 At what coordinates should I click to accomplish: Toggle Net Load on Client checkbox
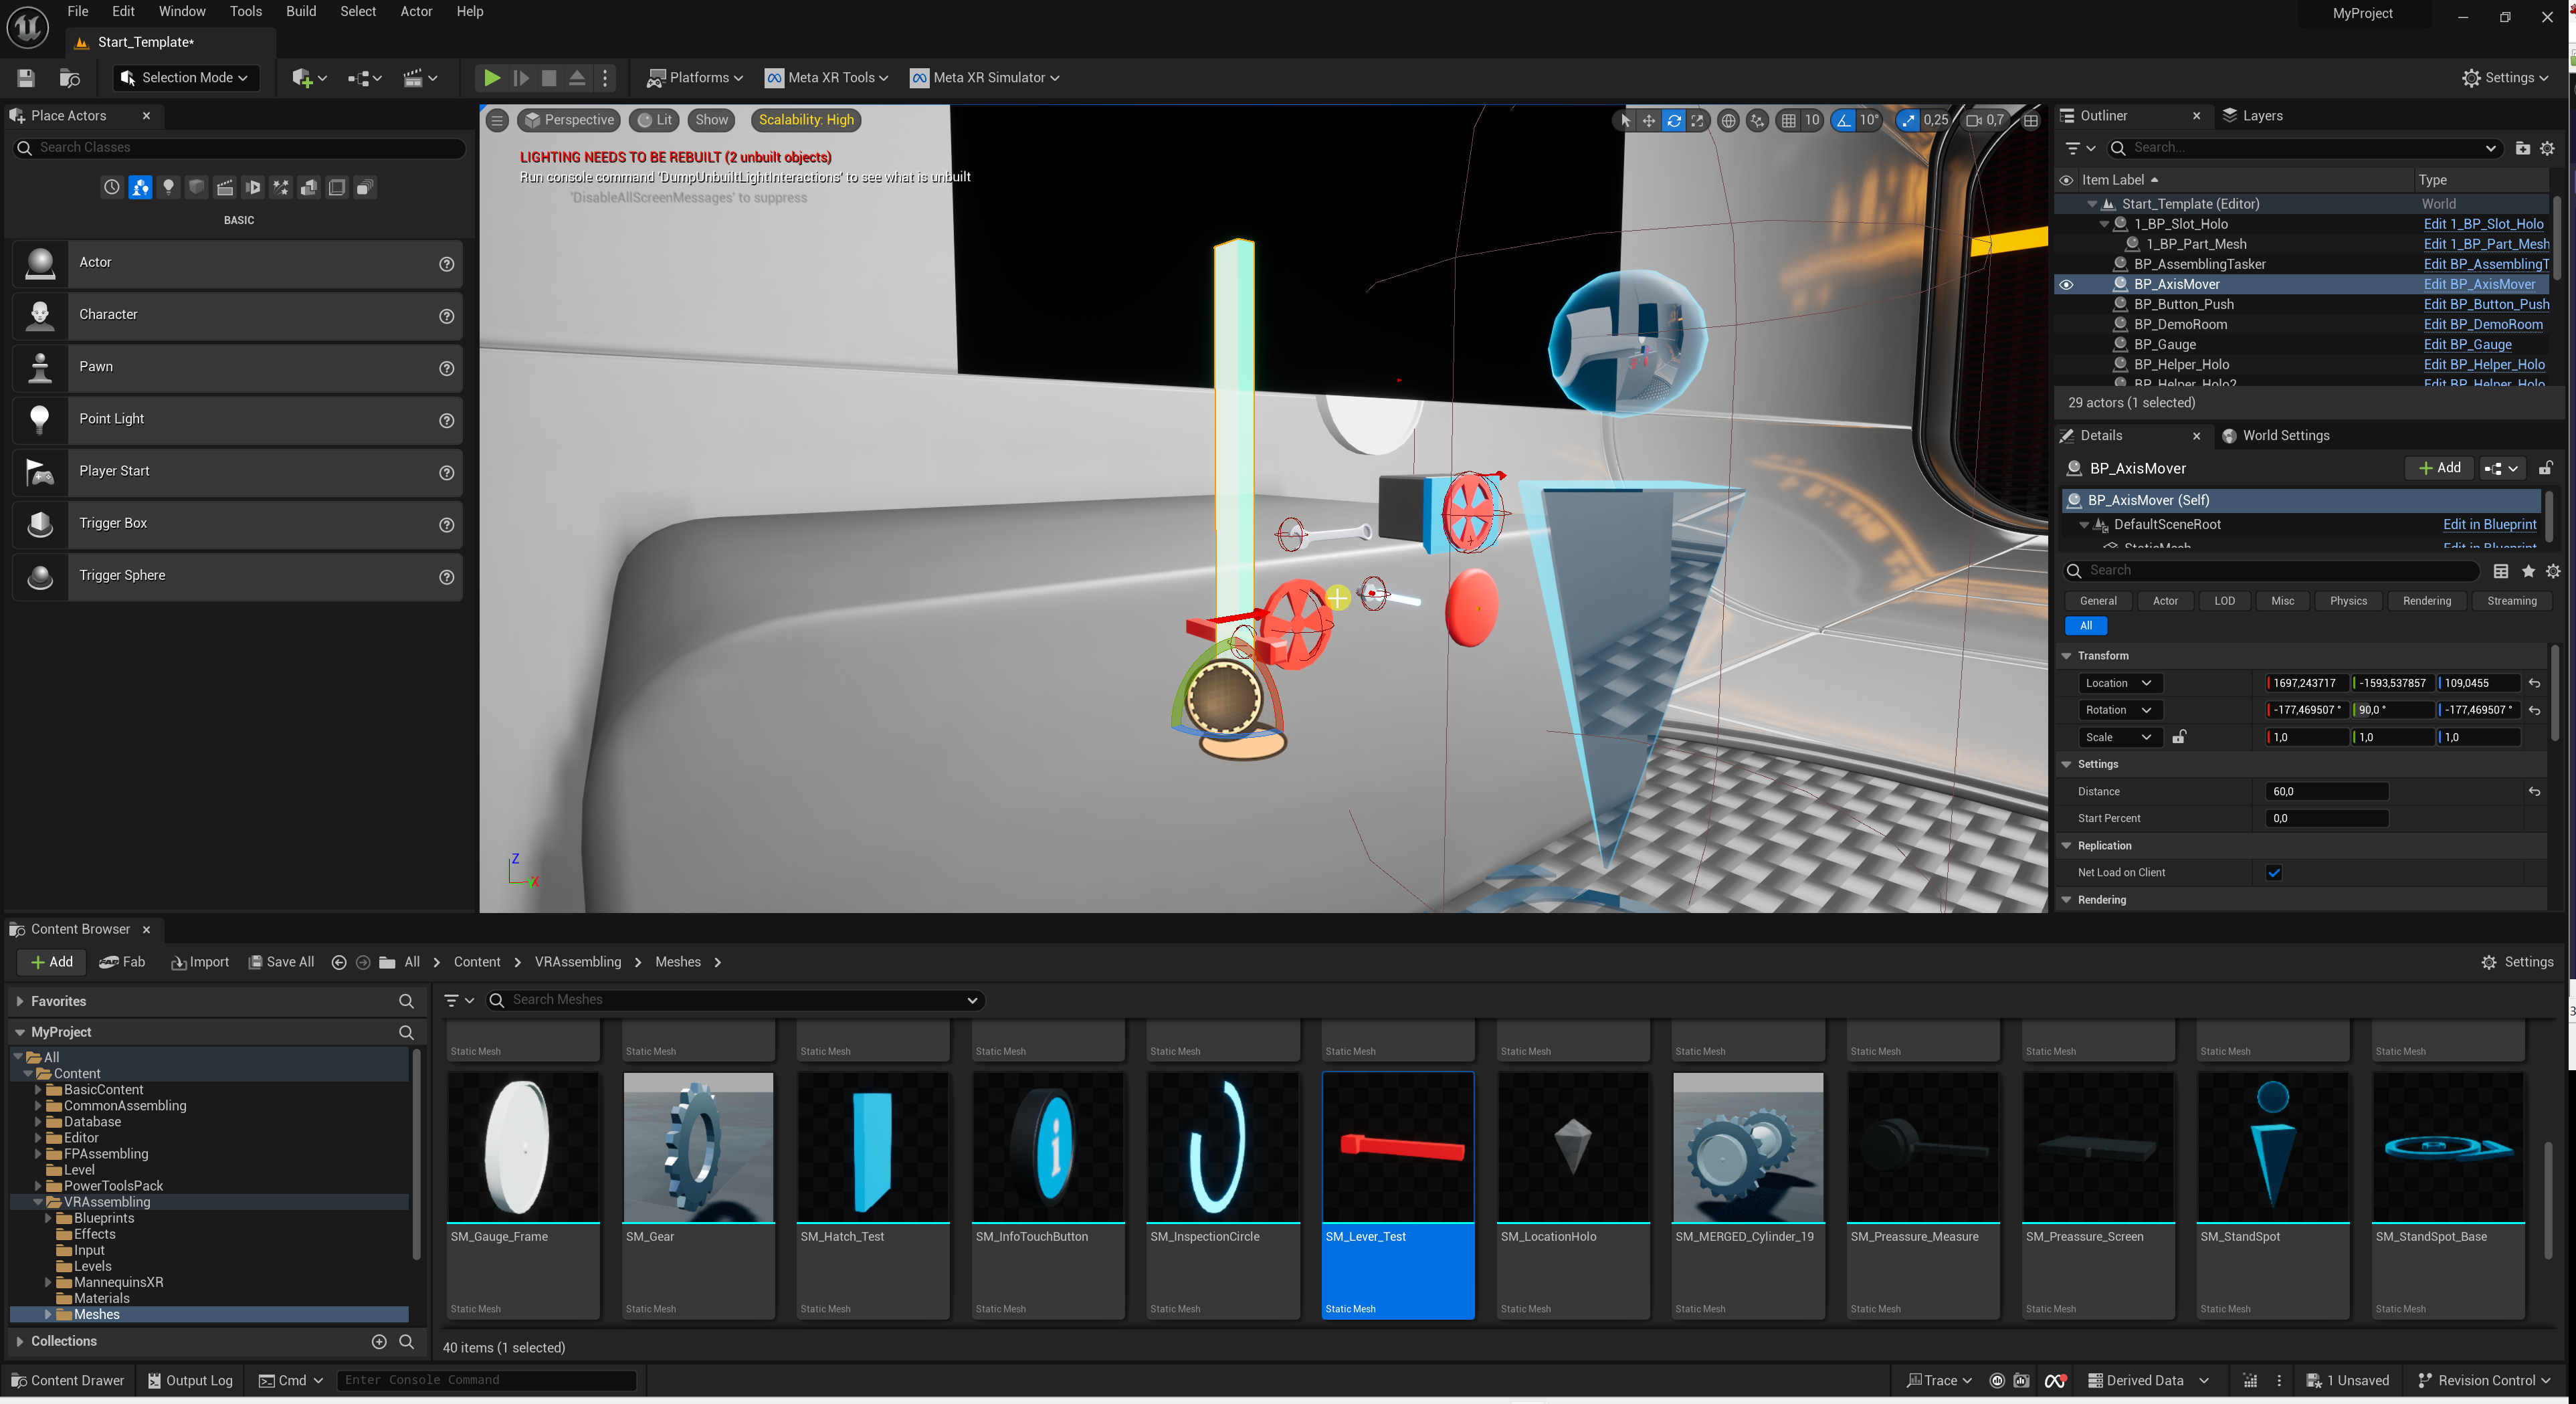point(2273,872)
